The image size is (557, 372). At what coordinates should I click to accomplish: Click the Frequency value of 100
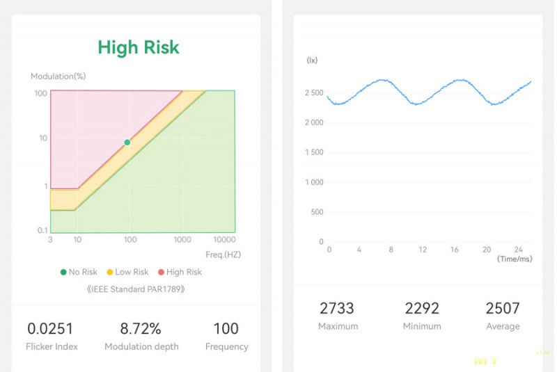point(226,328)
